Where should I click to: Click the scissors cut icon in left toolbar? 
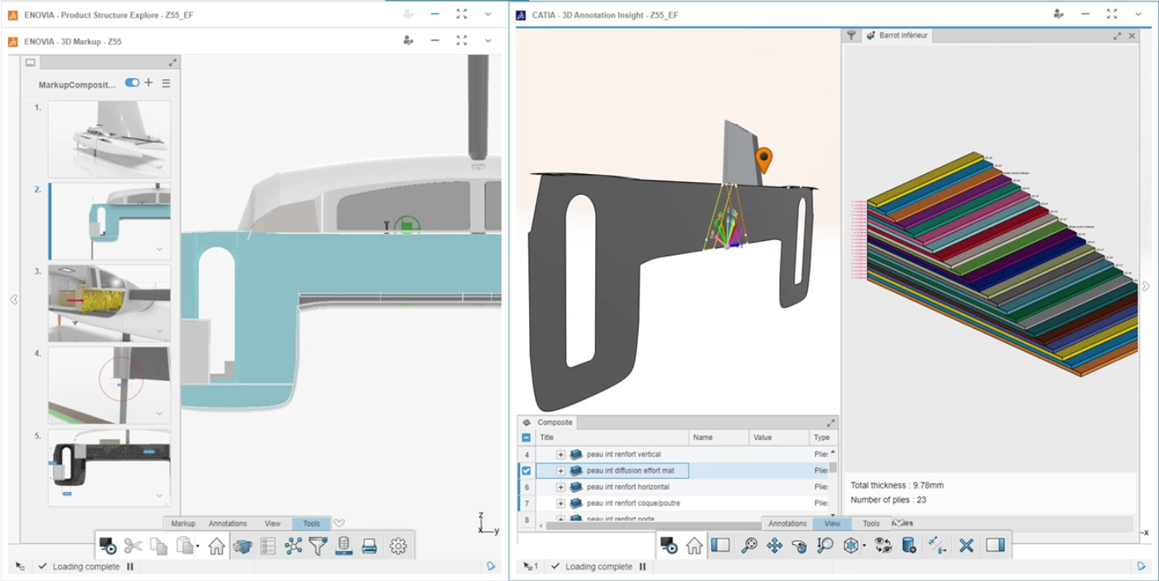[133, 546]
